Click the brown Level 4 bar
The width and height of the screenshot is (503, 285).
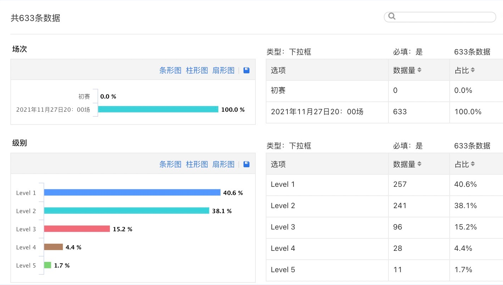point(53,247)
